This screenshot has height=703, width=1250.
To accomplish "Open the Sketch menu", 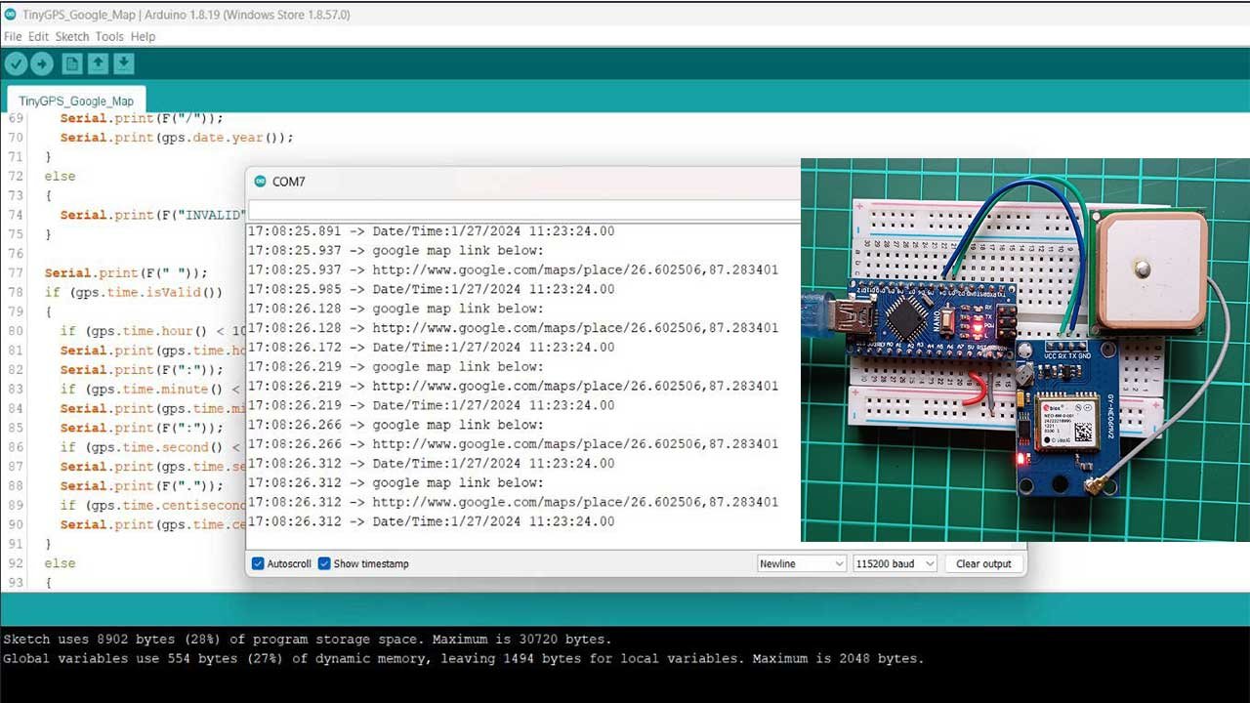I will coord(72,36).
